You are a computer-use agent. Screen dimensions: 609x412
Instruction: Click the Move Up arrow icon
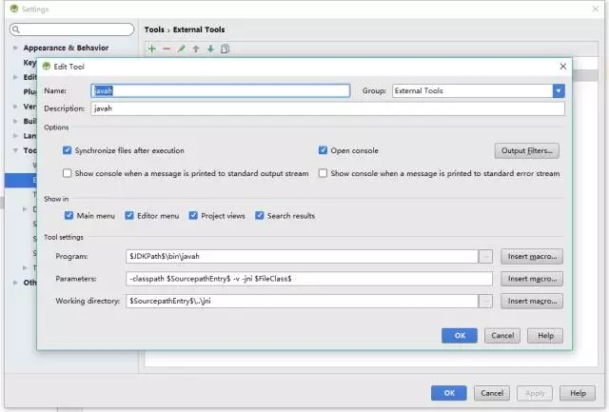pos(196,49)
